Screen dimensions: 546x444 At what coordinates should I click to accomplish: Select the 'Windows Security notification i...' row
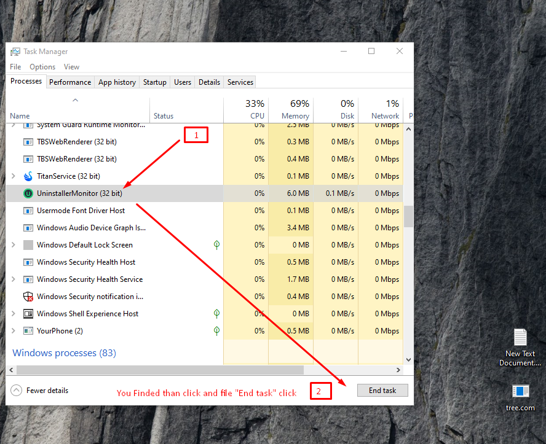(205, 297)
